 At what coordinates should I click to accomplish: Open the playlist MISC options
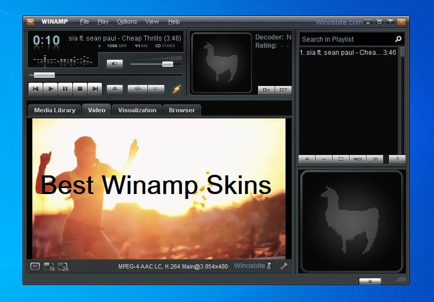tap(358, 159)
